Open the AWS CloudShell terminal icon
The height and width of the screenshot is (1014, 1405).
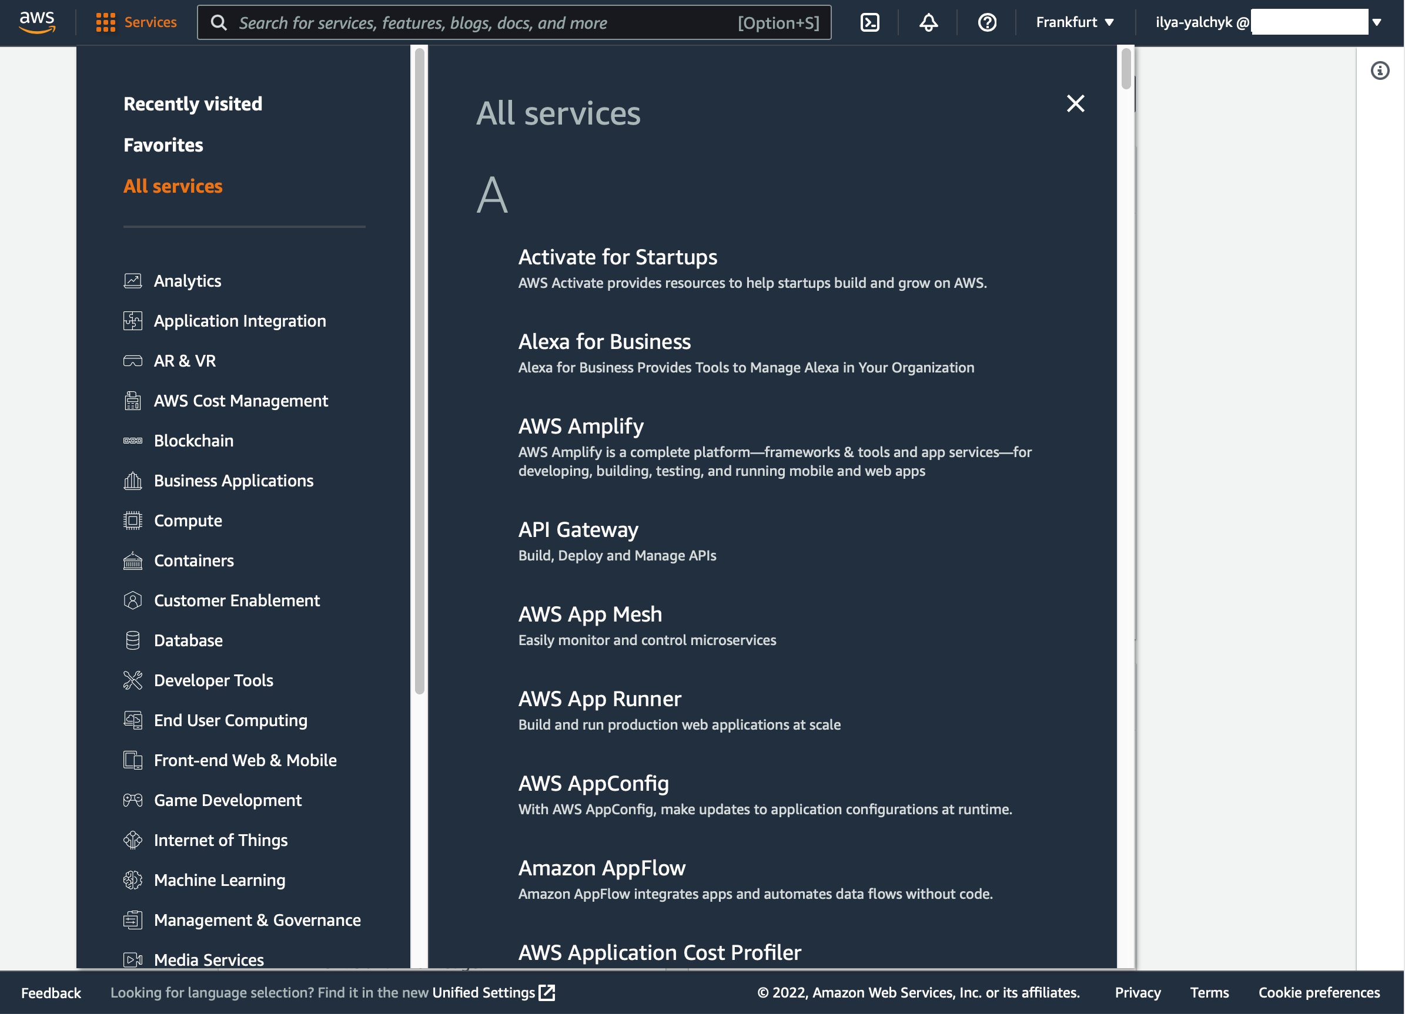click(x=870, y=23)
